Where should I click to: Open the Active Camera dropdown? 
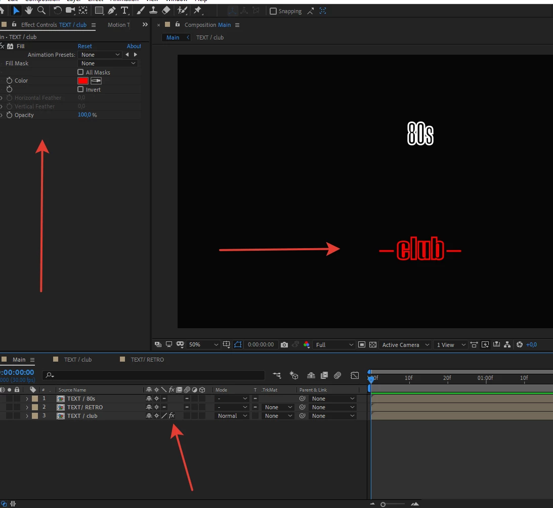click(x=406, y=345)
